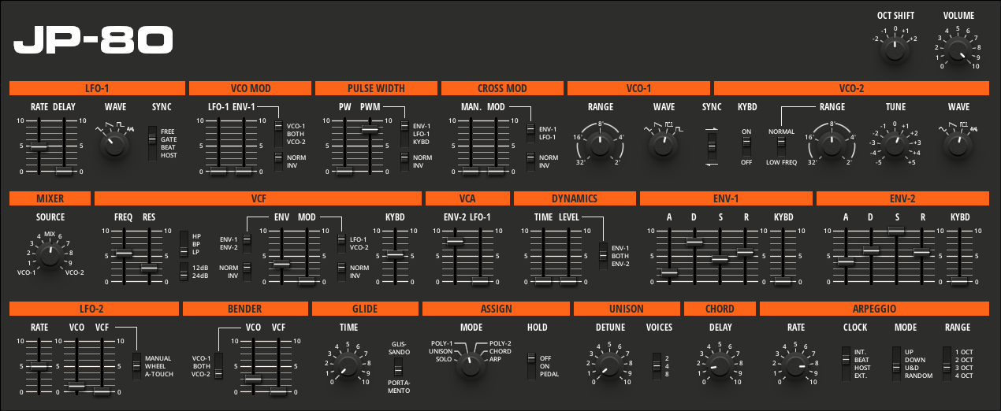This screenshot has height=411, width=1001.
Task: Click the PWM slider handle
Action: click(x=370, y=128)
